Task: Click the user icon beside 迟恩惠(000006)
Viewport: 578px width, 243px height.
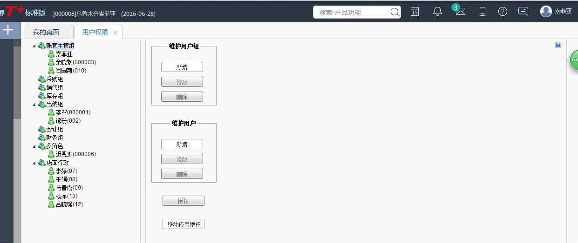Action: click(x=51, y=154)
